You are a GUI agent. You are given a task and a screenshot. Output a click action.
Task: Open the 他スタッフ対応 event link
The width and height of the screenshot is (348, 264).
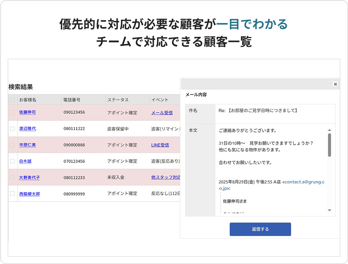tap(165, 177)
